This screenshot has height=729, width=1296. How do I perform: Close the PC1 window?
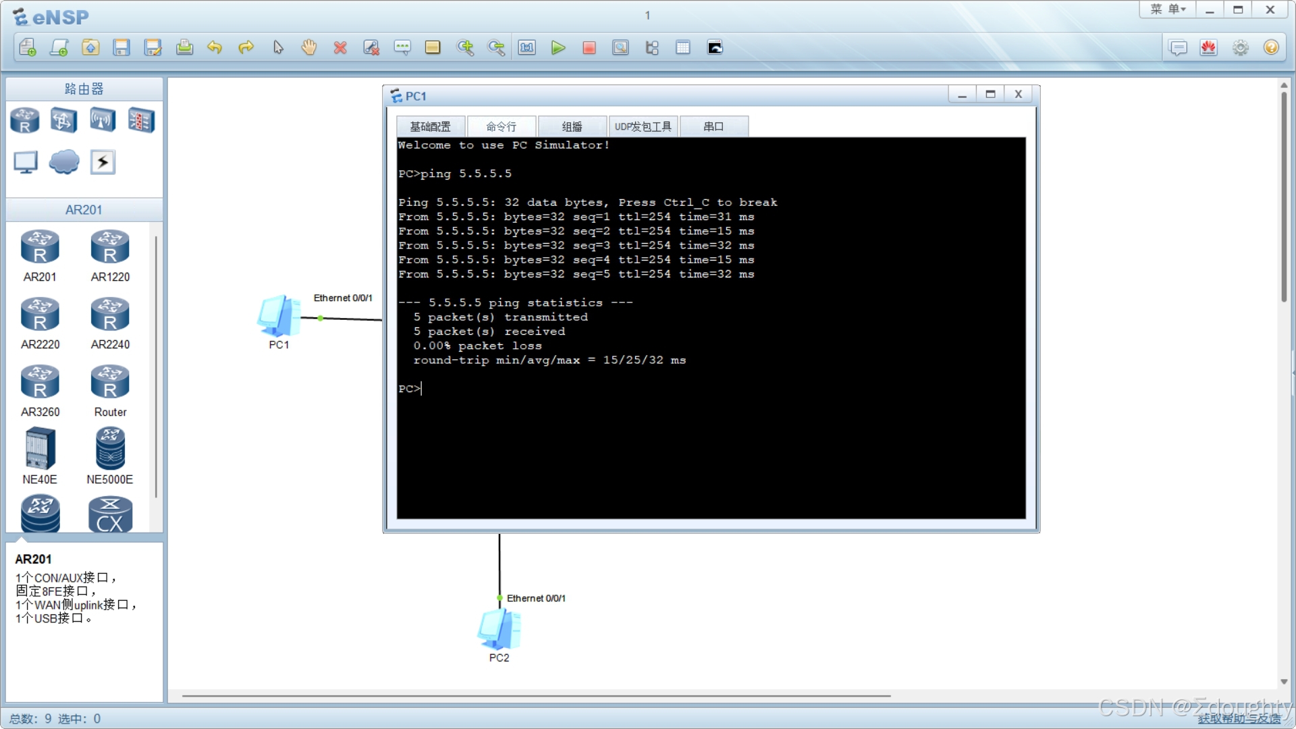pos(1019,94)
